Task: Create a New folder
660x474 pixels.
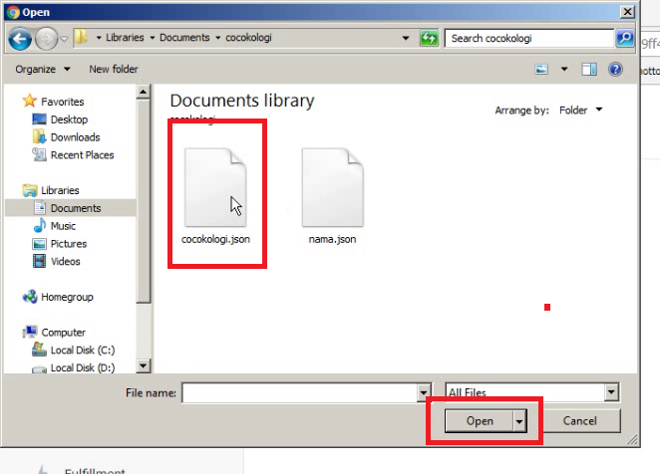Action: tap(114, 69)
